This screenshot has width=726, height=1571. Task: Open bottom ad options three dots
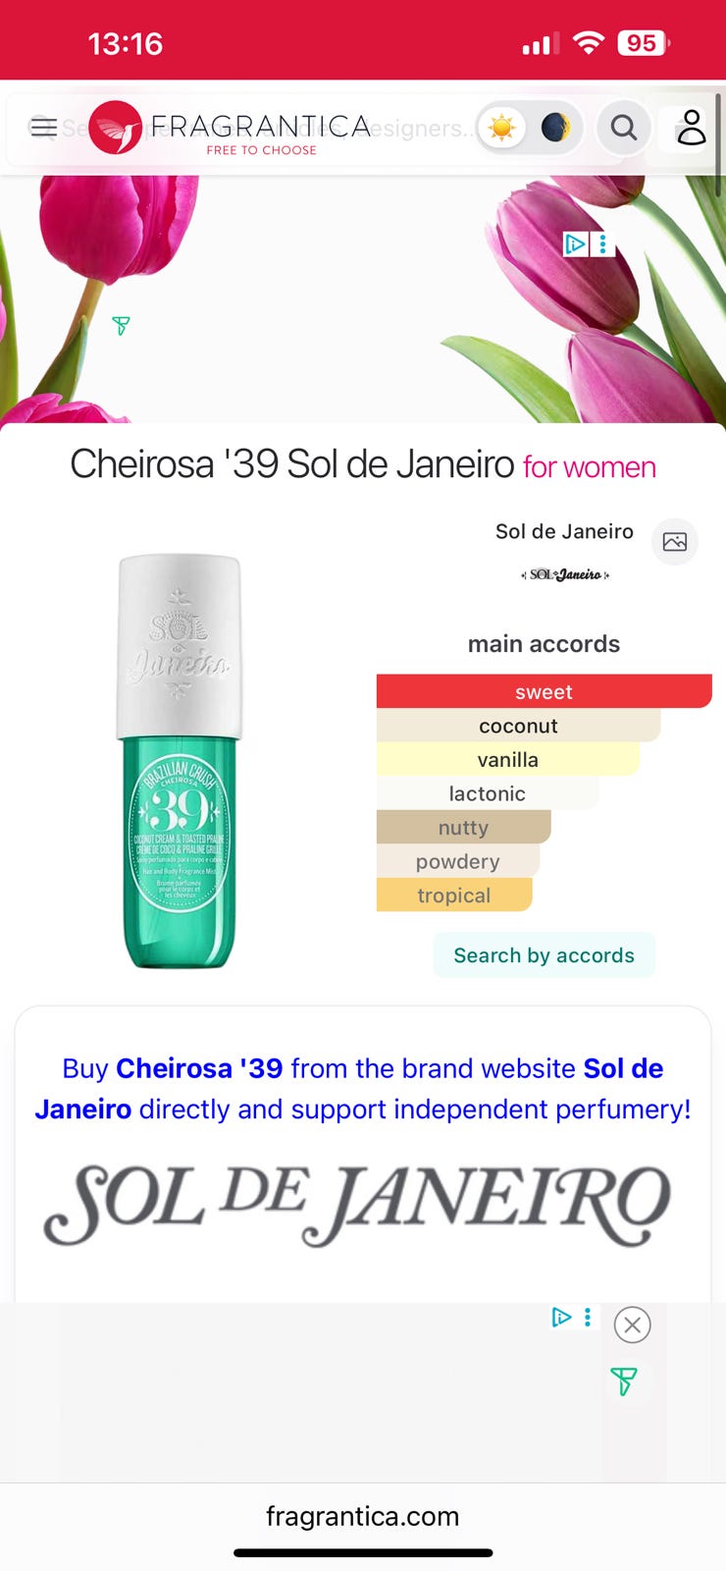(588, 1318)
